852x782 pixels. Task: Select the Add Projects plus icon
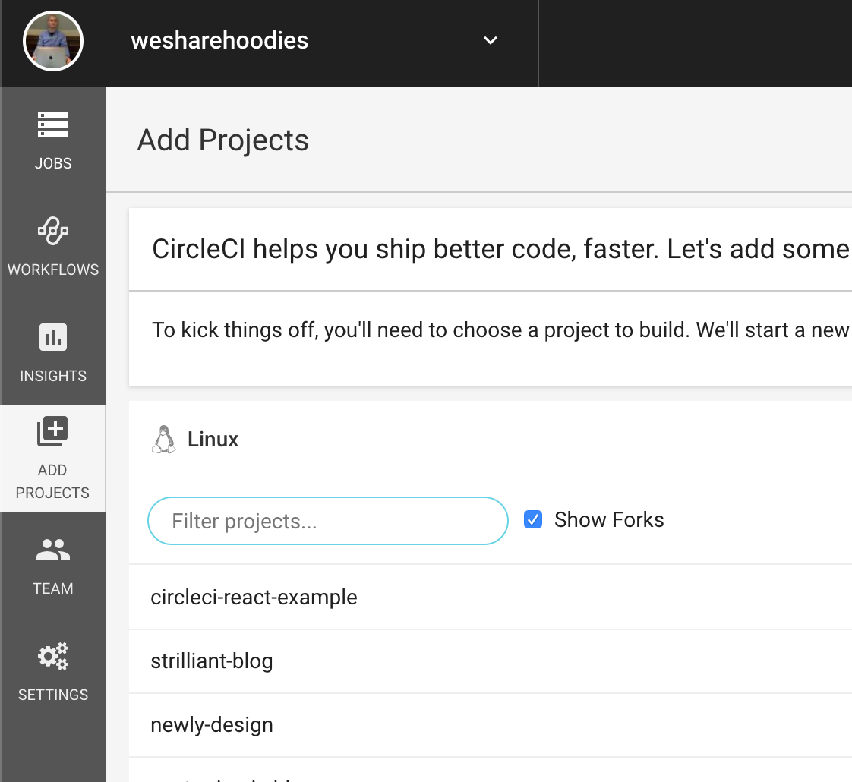52,430
